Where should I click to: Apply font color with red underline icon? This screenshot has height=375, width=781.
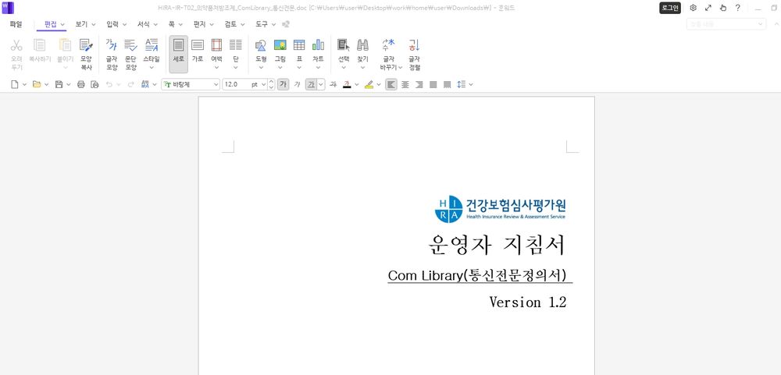[348, 84]
